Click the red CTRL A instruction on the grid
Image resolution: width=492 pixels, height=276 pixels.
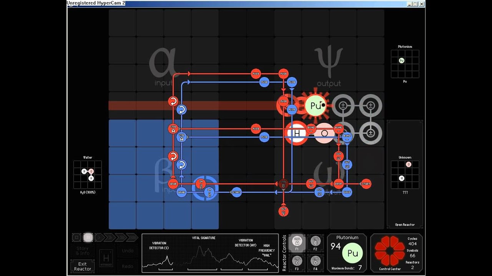click(x=173, y=129)
